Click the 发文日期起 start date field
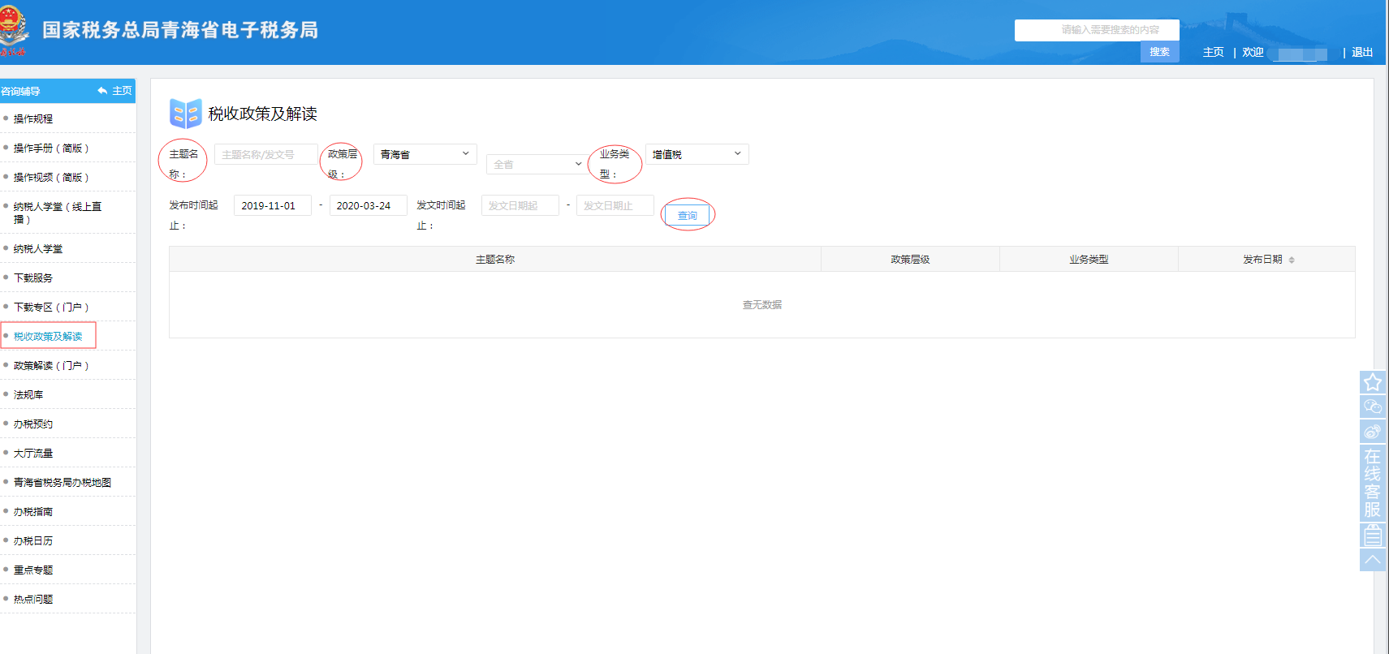1389x654 pixels. (x=520, y=206)
